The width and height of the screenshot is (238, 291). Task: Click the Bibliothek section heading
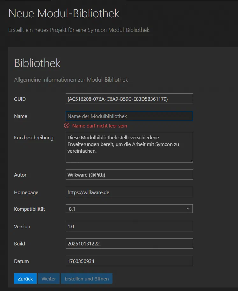pos(37,63)
